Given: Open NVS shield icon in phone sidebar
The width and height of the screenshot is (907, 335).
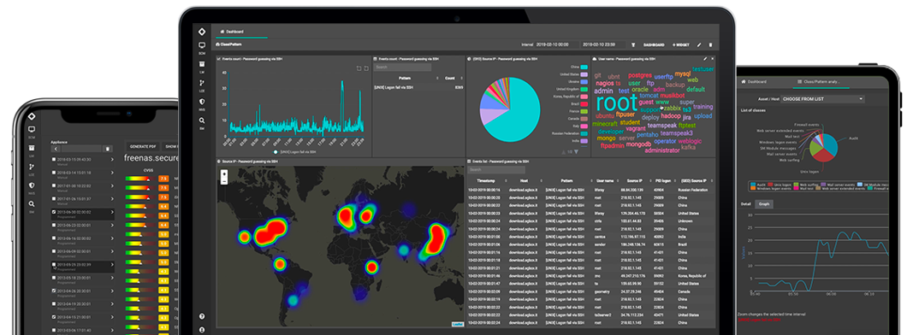Looking at the screenshot, I should 32,185.
